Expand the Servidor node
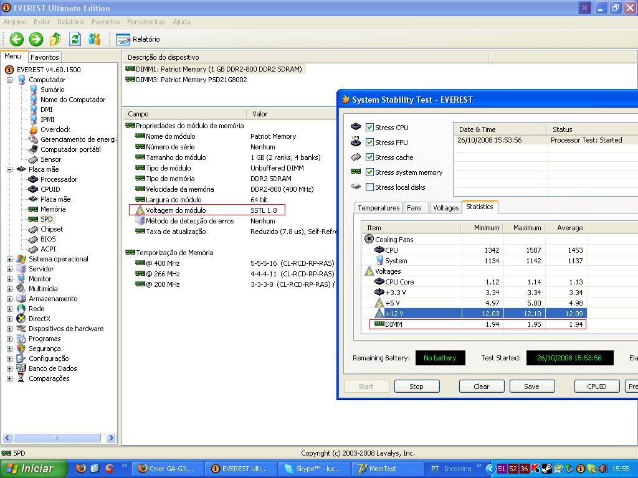The width and height of the screenshot is (638, 478). click(9, 269)
